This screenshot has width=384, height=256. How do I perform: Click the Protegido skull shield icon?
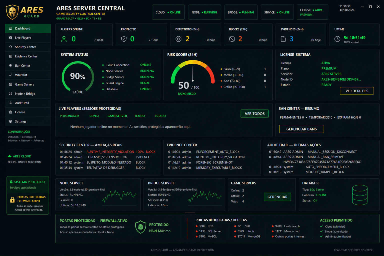click(x=140, y=227)
